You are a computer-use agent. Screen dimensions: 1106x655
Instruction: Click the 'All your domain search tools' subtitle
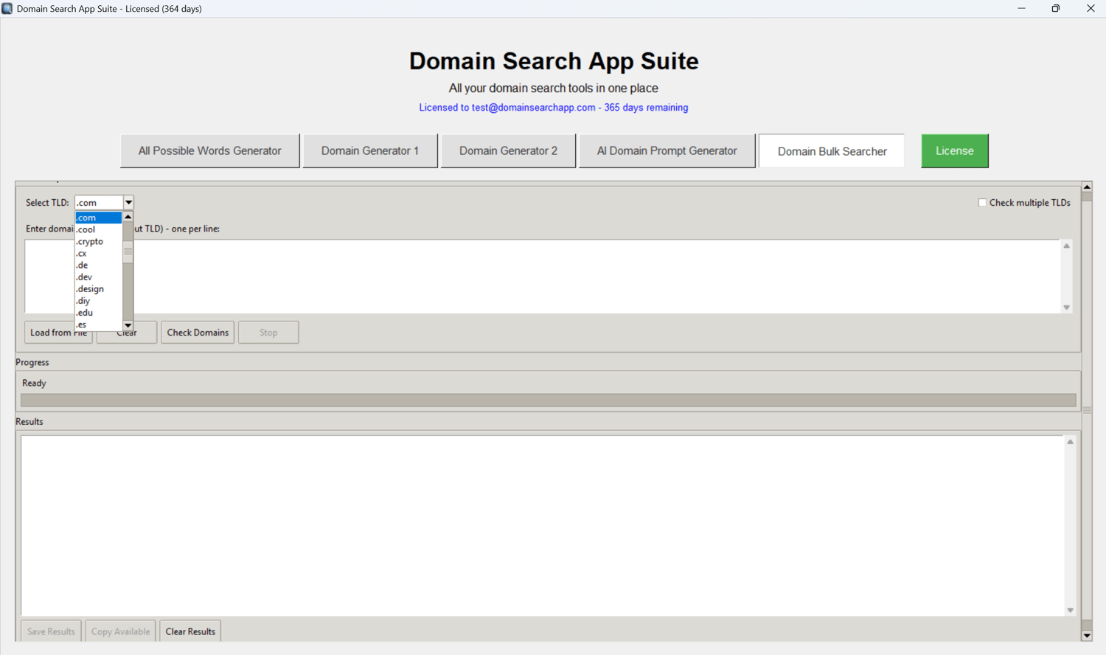click(554, 88)
